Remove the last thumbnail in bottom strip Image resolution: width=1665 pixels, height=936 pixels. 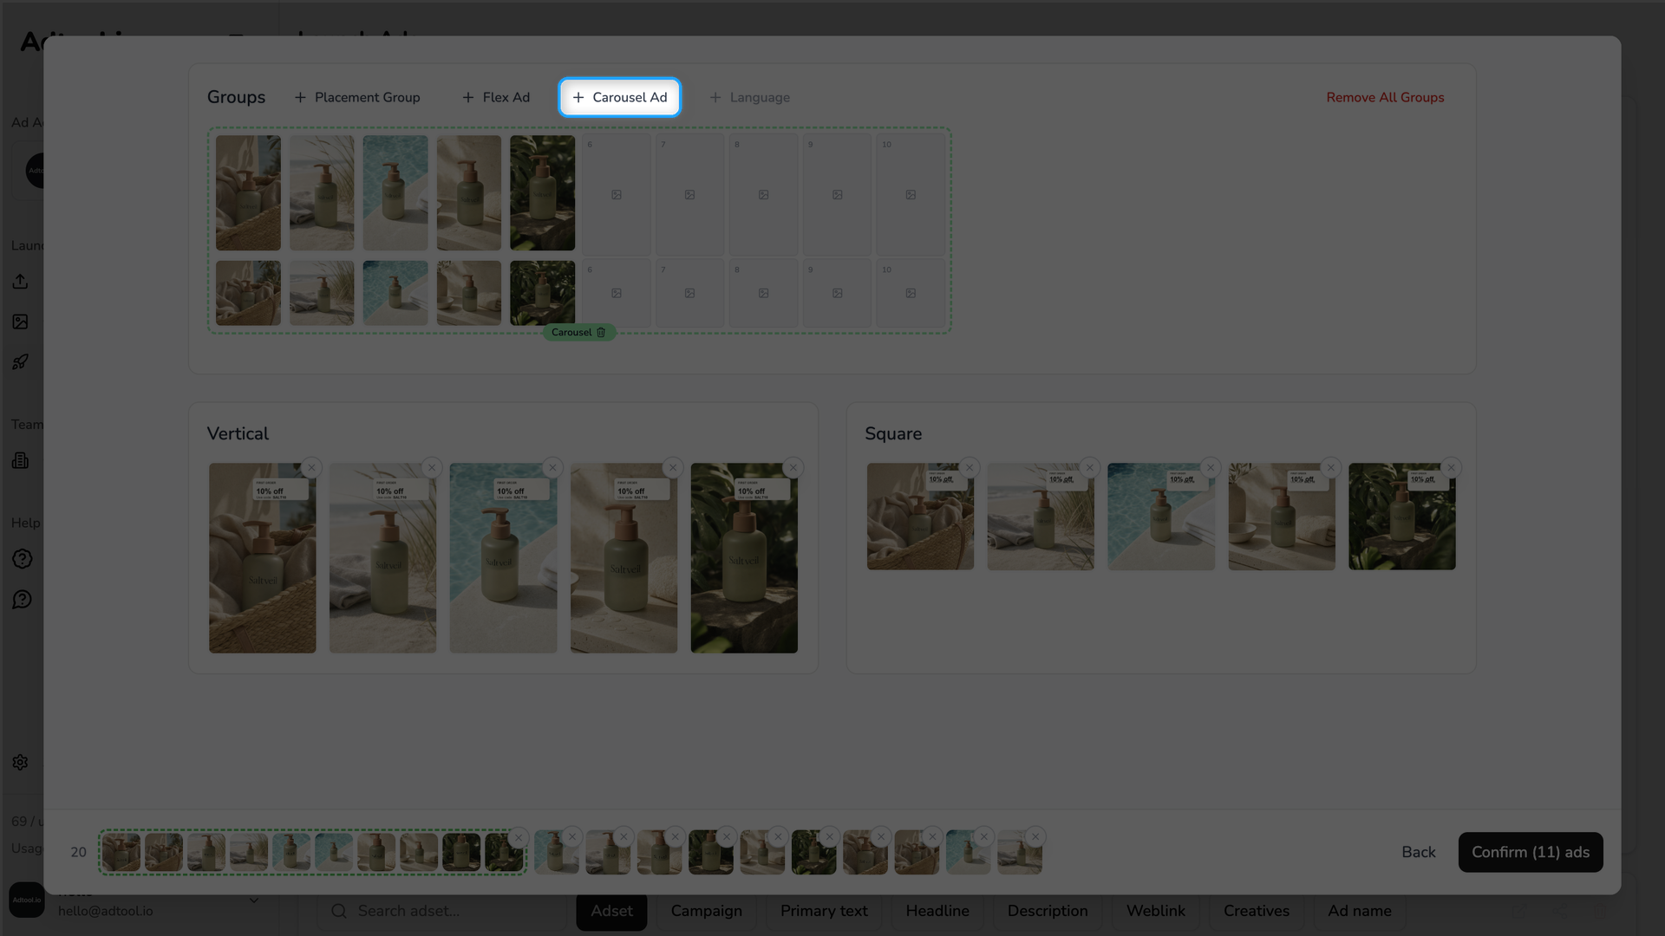1035,837
